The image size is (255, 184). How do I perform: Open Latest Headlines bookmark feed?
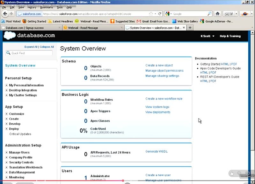[x=61, y=21]
